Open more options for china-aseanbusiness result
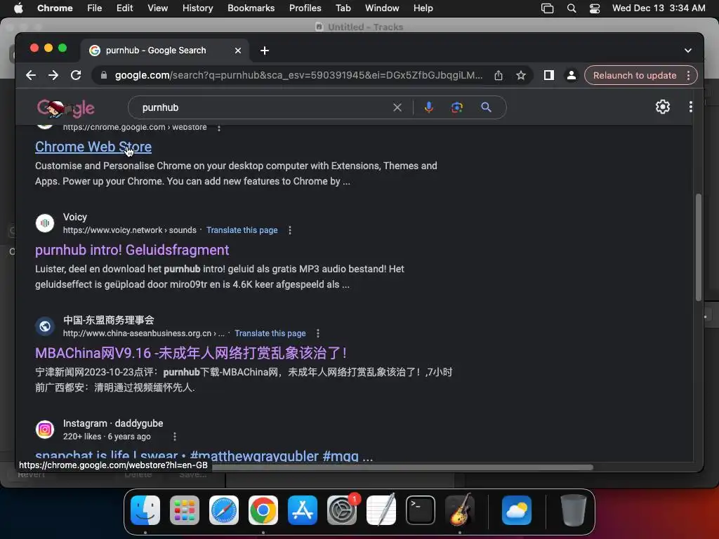This screenshot has width=719, height=539. click(318, 333)
